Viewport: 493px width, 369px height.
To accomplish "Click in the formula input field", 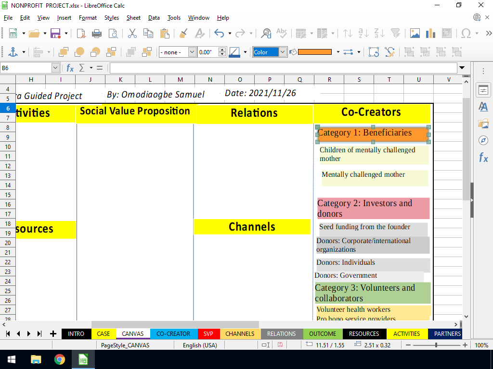I will click(x=283, y=68).
